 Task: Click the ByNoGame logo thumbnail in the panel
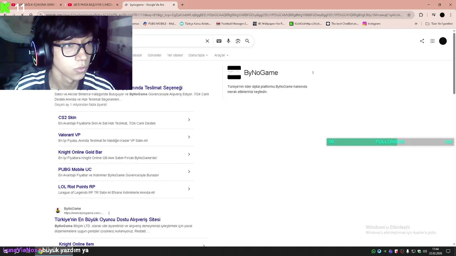pos(234,73)
